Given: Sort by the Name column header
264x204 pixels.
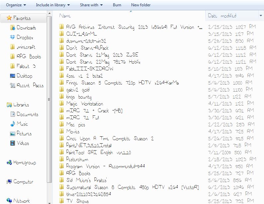Looking at the screenshot, I should (x=65, y=16).
